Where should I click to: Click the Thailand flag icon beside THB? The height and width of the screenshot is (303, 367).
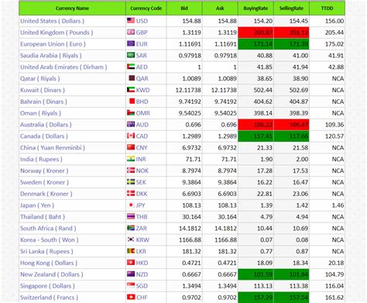pos(131,216)
